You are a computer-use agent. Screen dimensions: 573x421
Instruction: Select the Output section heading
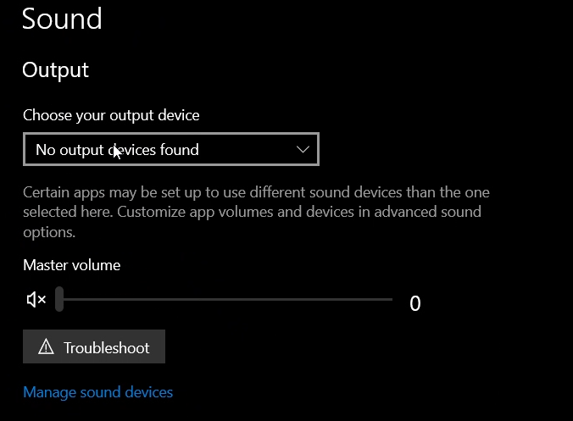click(x=56, y=70)
